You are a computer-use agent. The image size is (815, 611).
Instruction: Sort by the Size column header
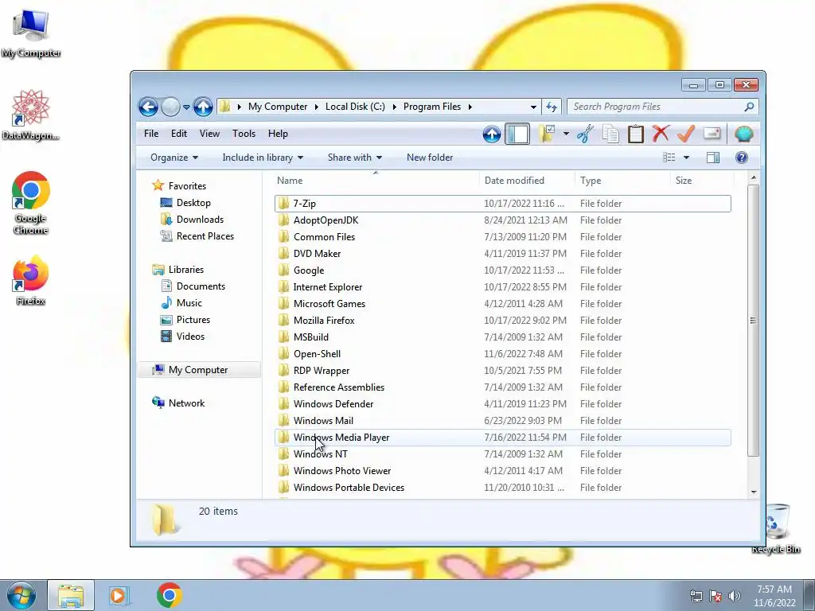(702, 181)
